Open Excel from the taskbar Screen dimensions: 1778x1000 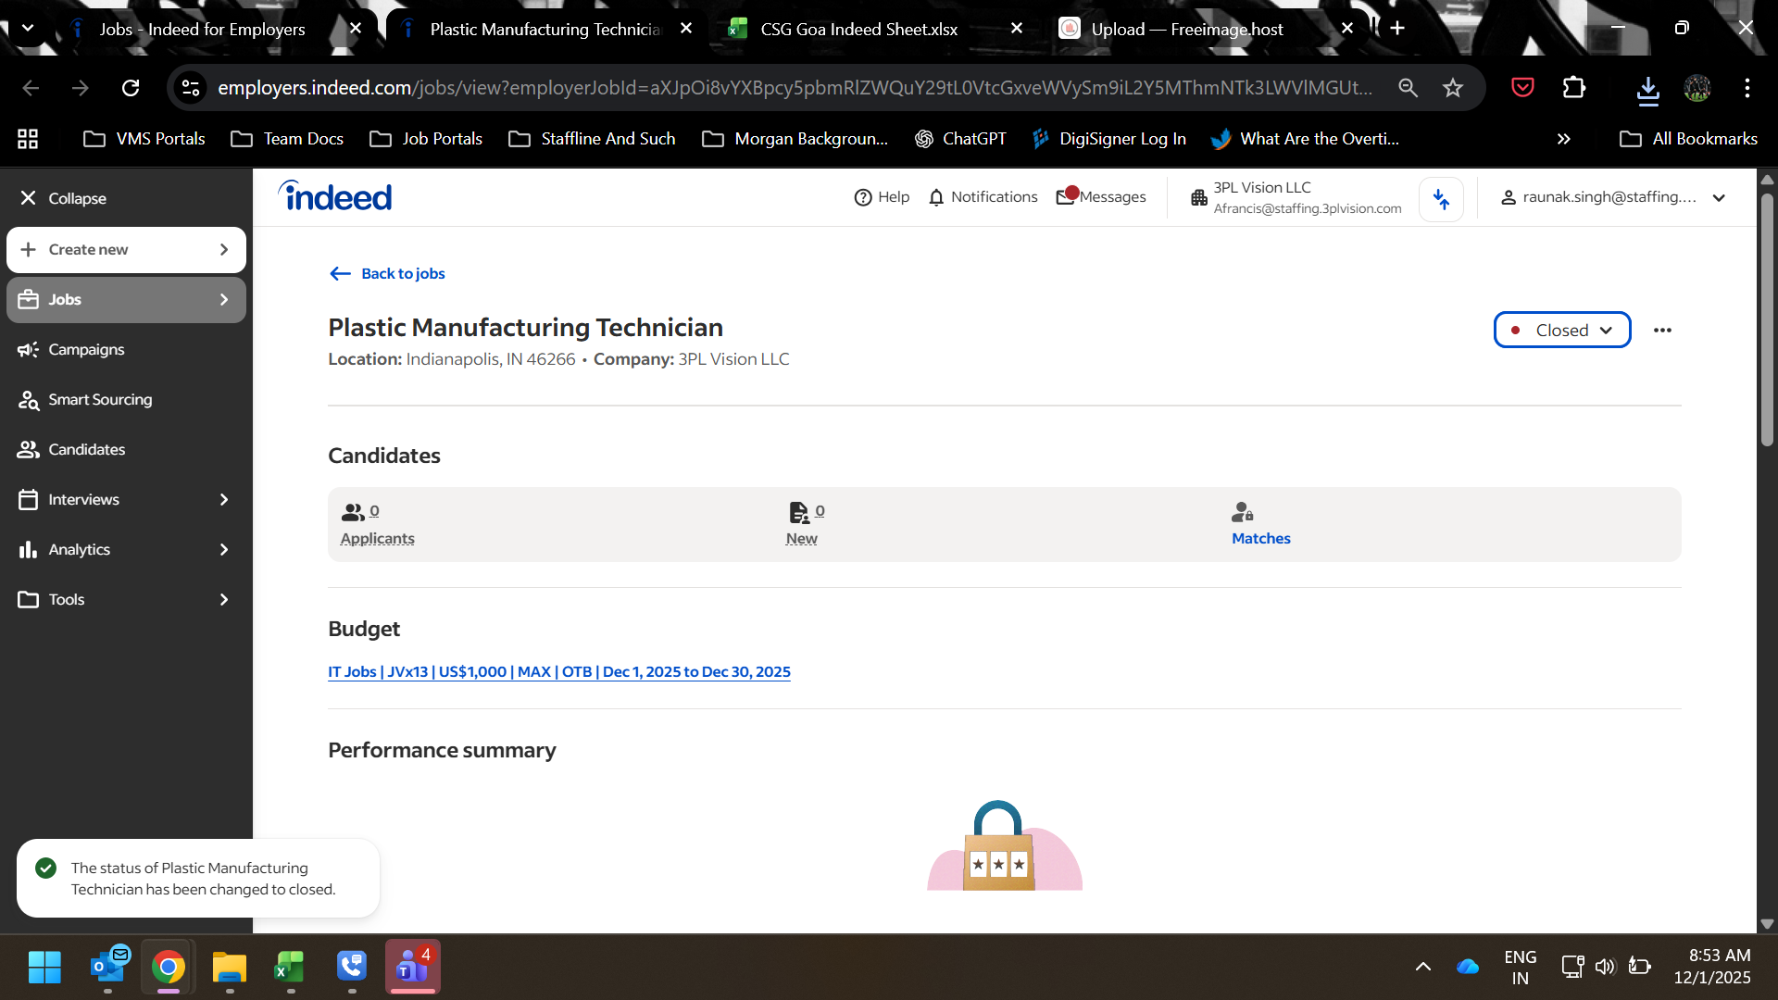(290, 968)
